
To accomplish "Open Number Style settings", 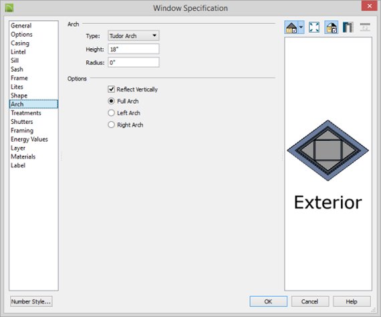I will pyautogui.click(x=31, y=302).
